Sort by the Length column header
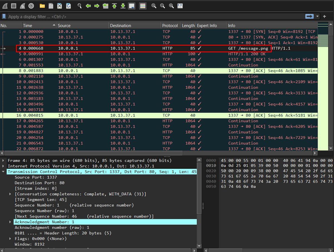The width and height of the screenshot is (334, 252). point(188,25)
